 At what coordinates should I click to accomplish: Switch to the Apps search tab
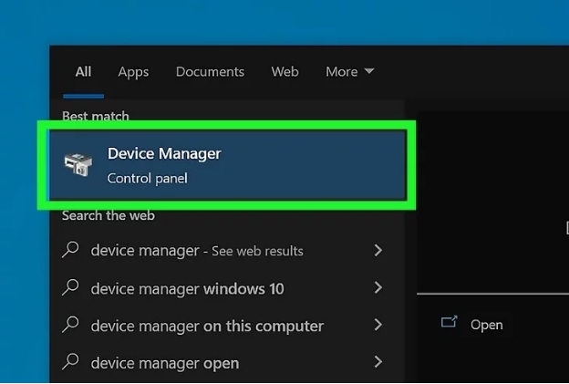click(133, 71)
